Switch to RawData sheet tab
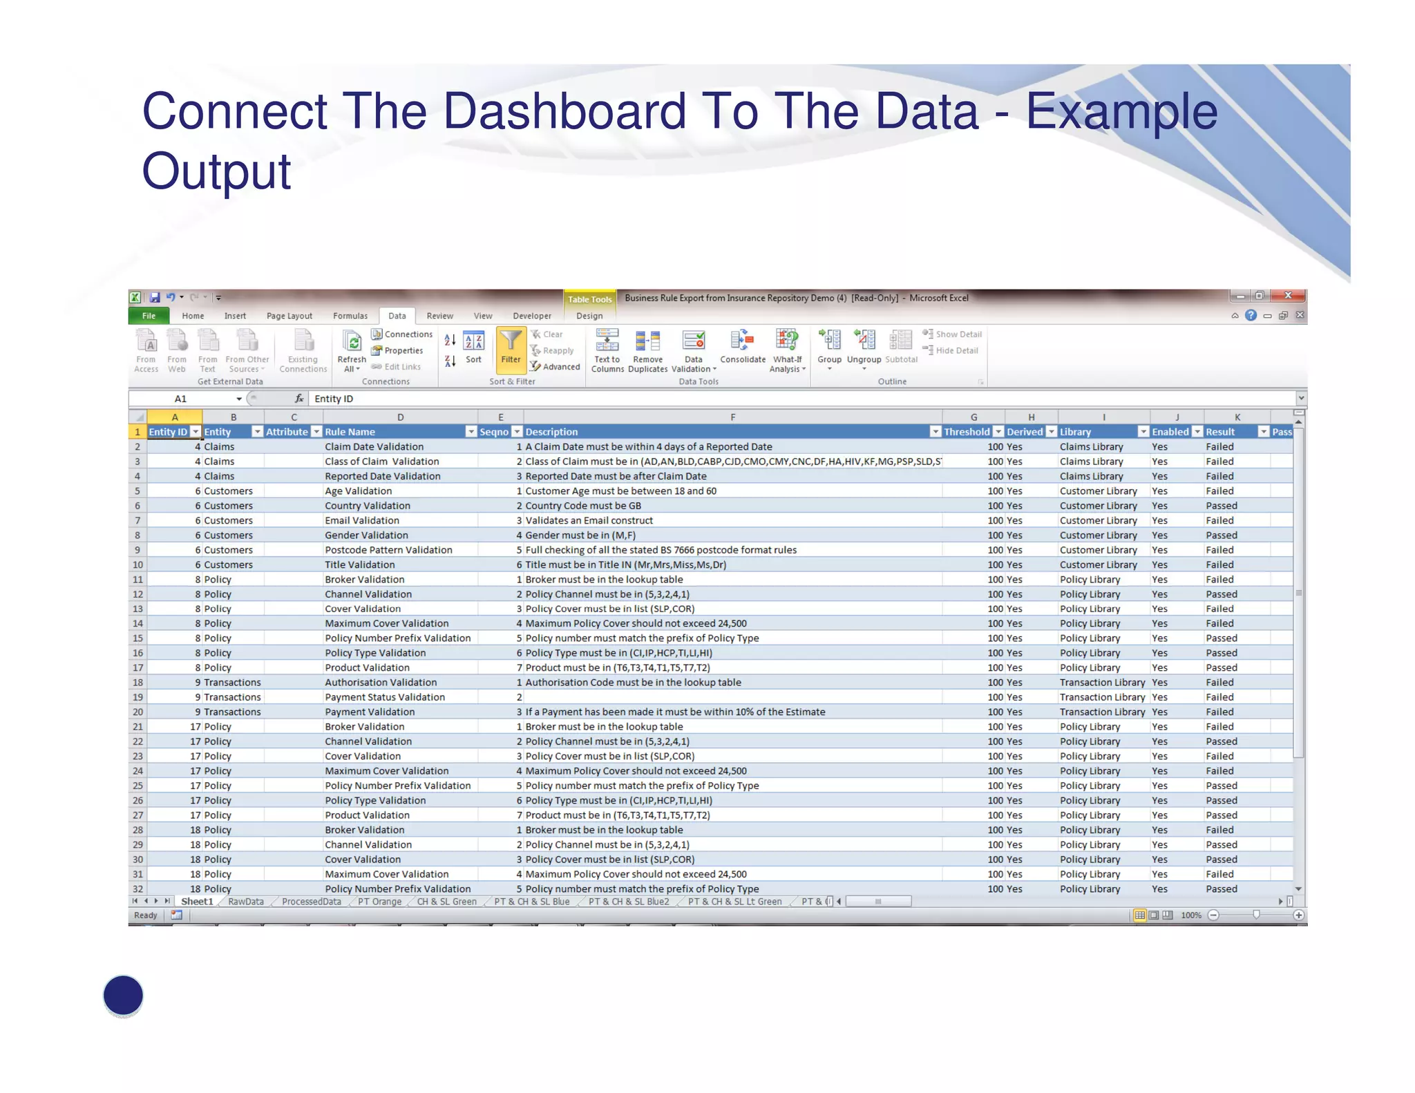1415x1093 pixels. 246,902
